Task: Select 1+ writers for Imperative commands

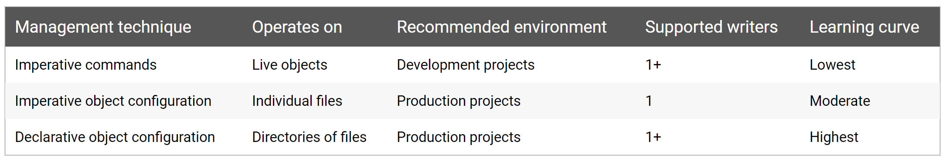Action: pos(653,65)
